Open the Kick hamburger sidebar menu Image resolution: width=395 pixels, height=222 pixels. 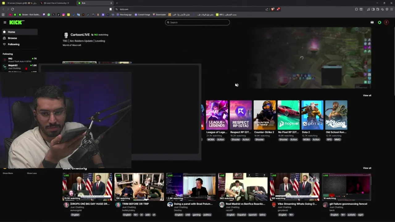click(x=5, y=22)
